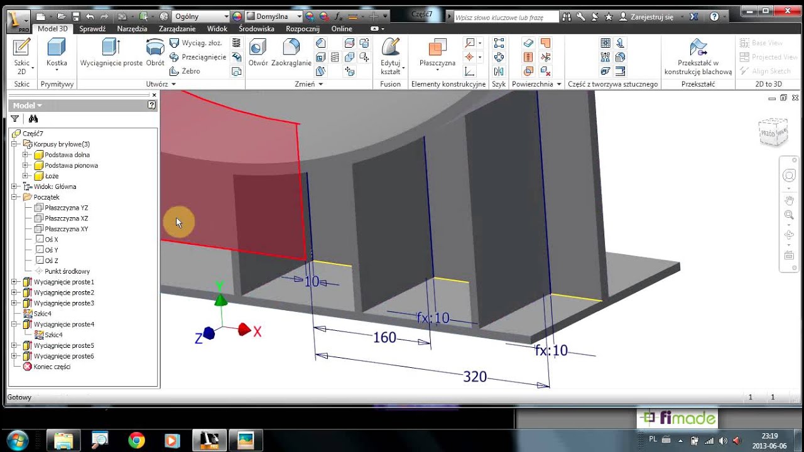Click the Undo arrow in quick access toolbar

pyautogui.click(x=90, y=16)
